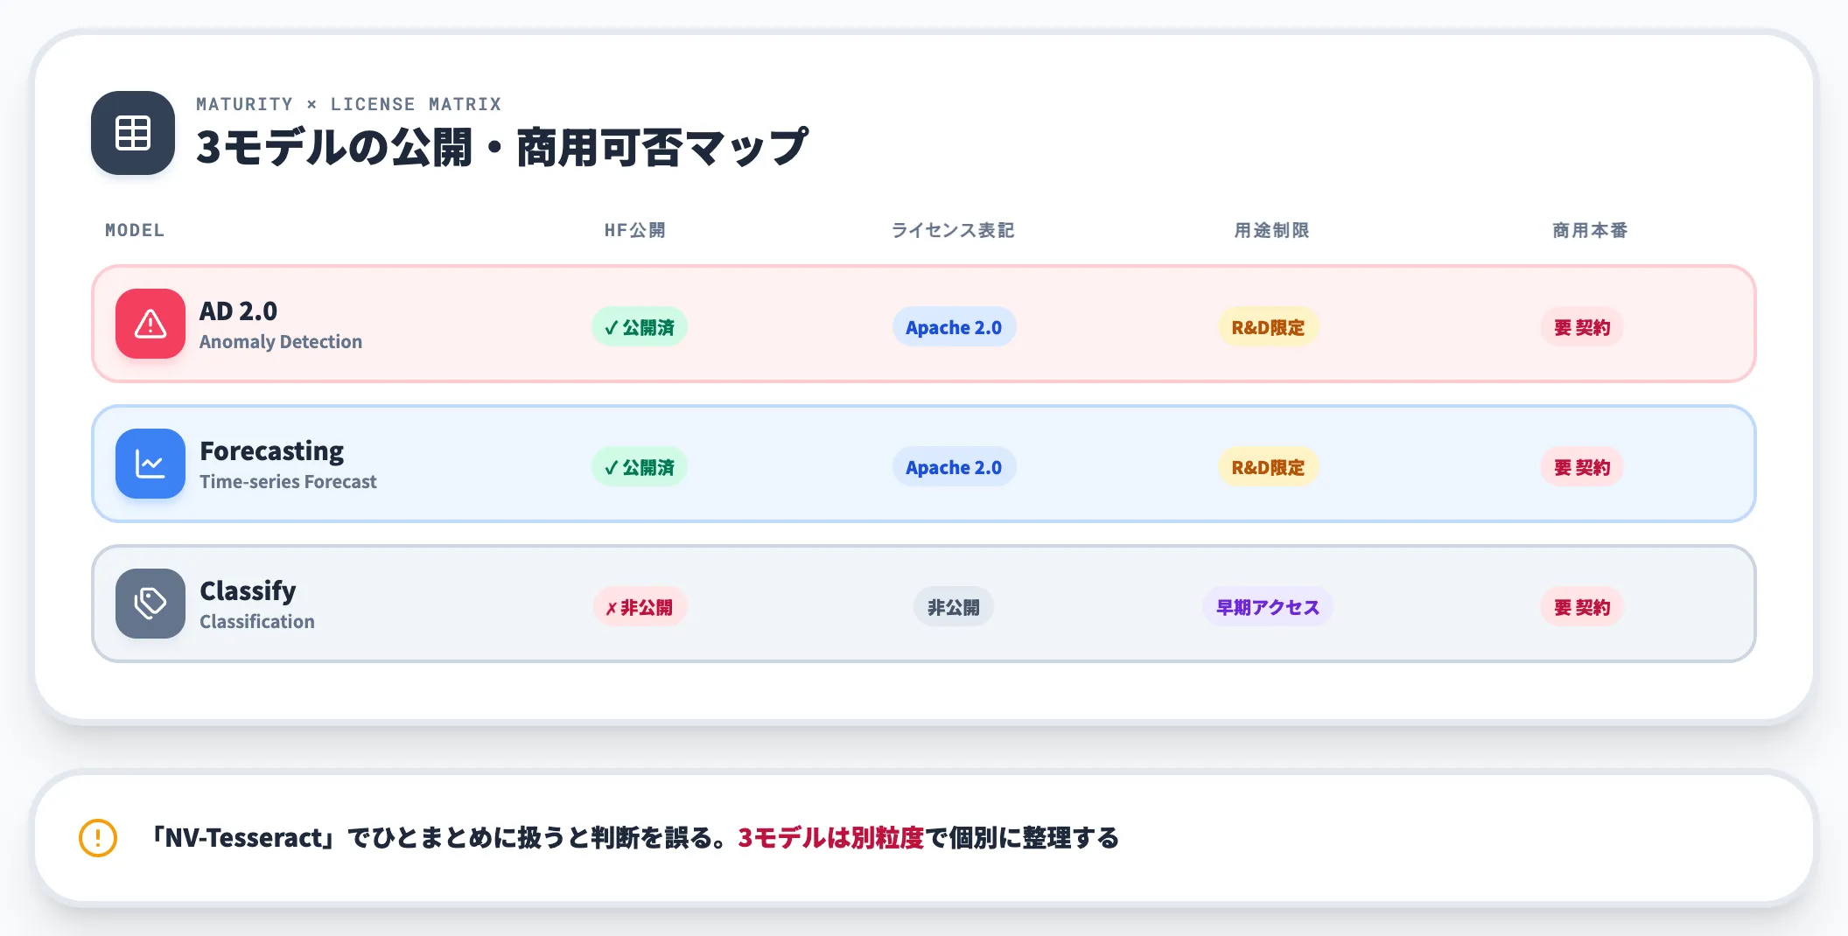The width and height of the screenshot is (1848, 936).
Task: Click the Classification subtitle
Action: [x=257, y=621]
